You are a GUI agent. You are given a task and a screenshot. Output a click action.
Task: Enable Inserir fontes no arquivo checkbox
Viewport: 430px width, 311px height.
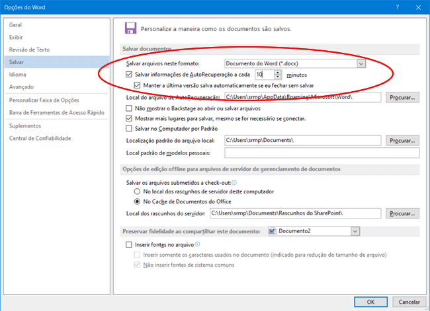pos(130,244)
